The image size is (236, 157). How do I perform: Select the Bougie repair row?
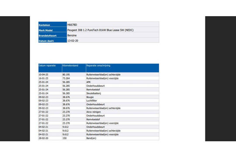[x=99, y=97]
